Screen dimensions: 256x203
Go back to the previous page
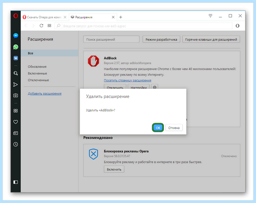click(26, 26)
